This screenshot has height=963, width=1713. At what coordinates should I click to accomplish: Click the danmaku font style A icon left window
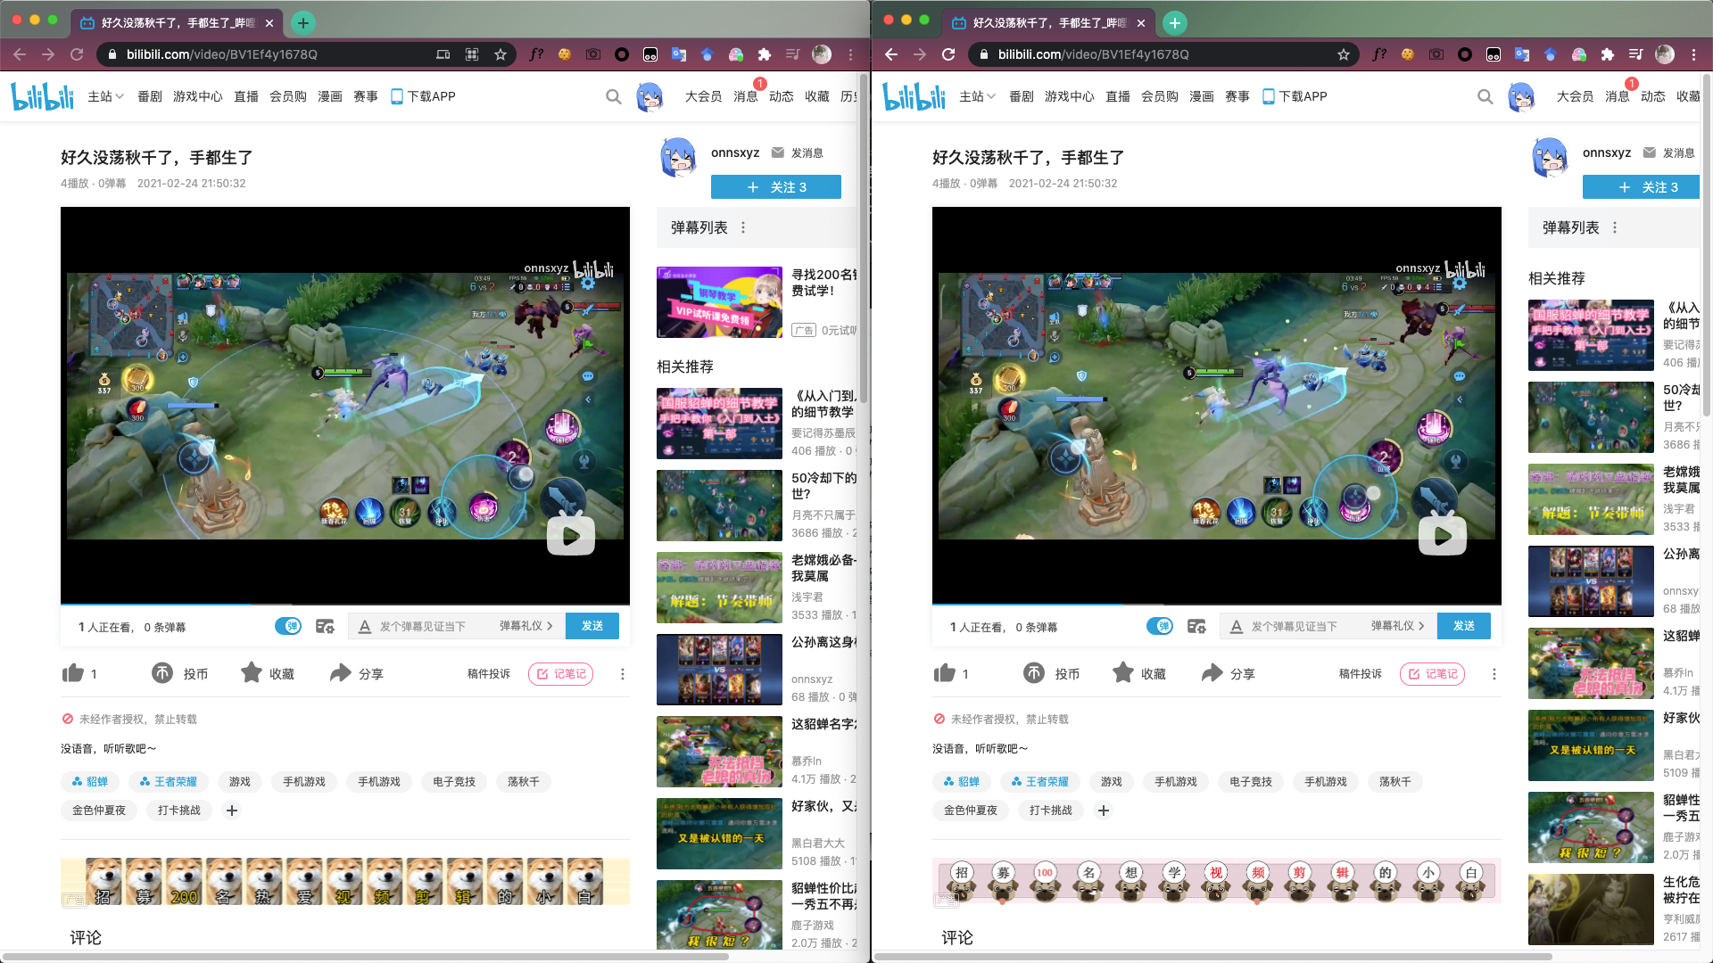(364, 627)
